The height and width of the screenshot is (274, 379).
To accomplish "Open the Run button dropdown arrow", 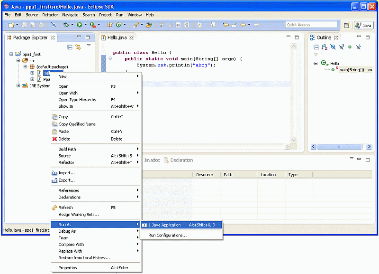I will (86, 25).
